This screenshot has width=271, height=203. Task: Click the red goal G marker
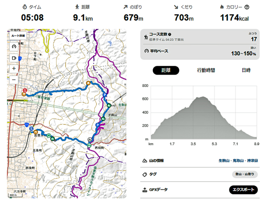pos(25,90)
